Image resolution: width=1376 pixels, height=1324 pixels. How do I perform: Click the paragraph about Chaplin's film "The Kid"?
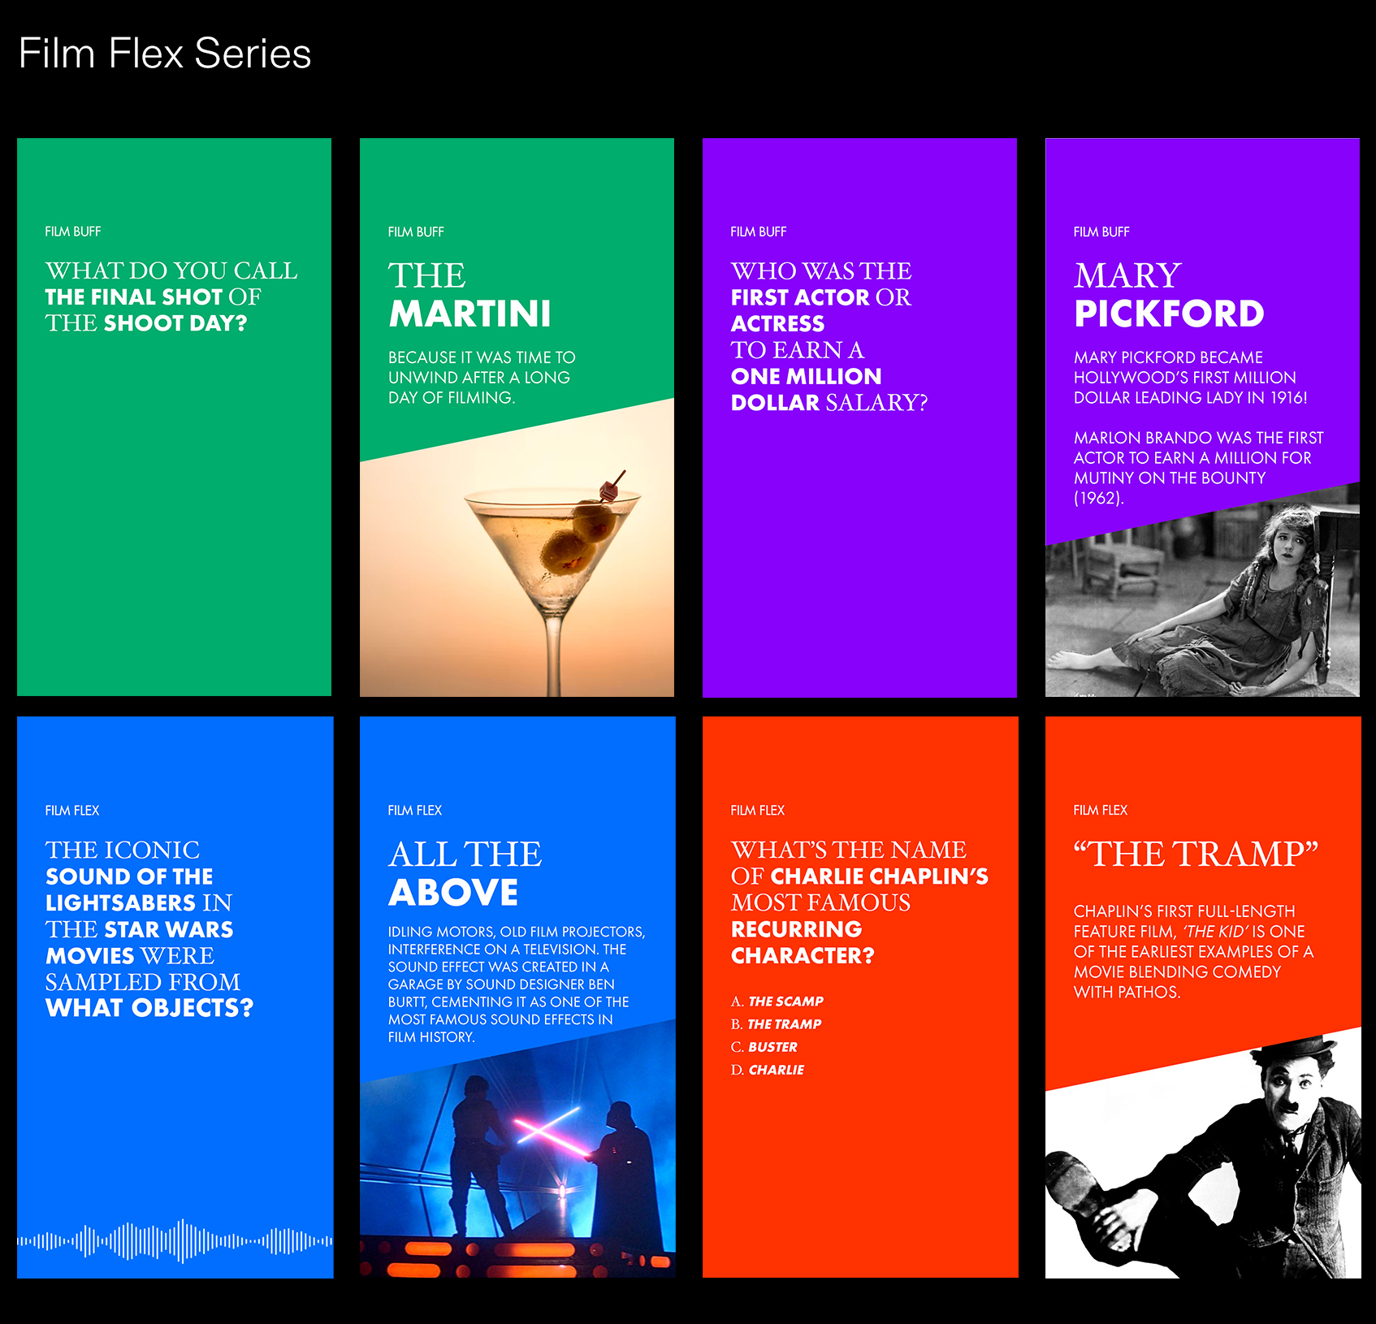[x=1193, y=951]
